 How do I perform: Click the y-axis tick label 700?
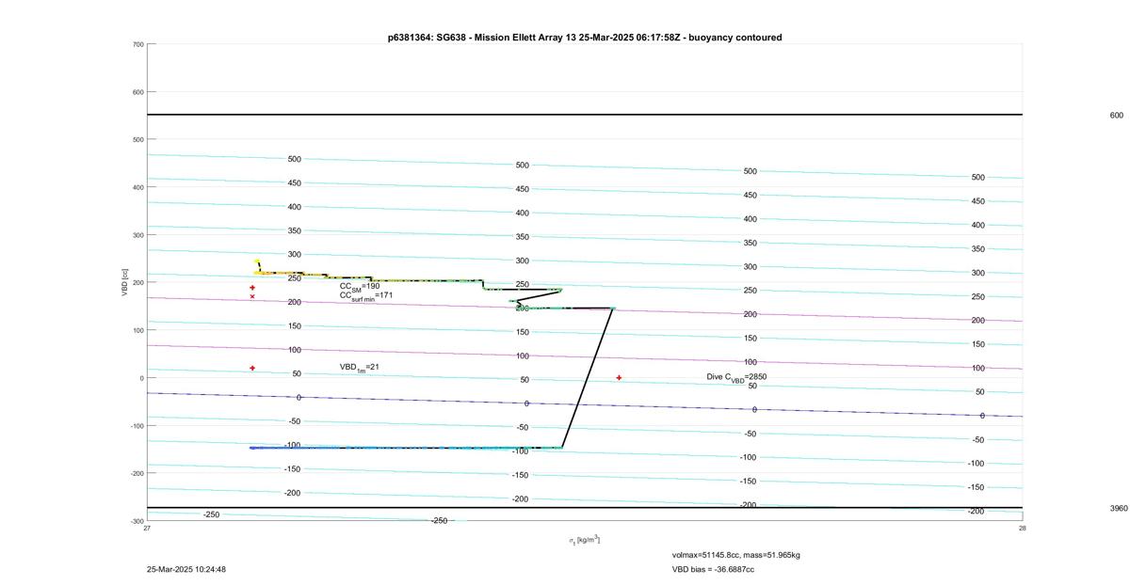(x=137, y=44)
